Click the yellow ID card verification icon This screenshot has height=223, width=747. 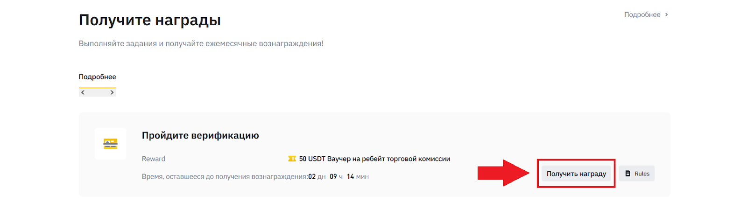(110, 144)
